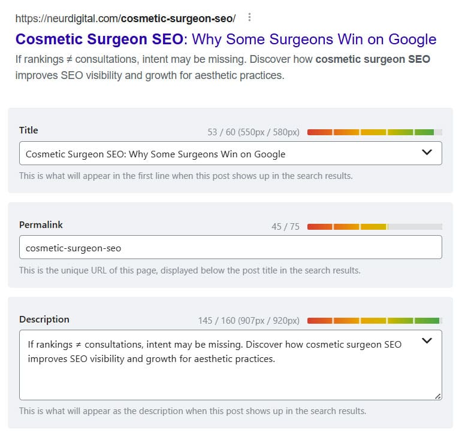Click the Permalink field label

[41, 225]
